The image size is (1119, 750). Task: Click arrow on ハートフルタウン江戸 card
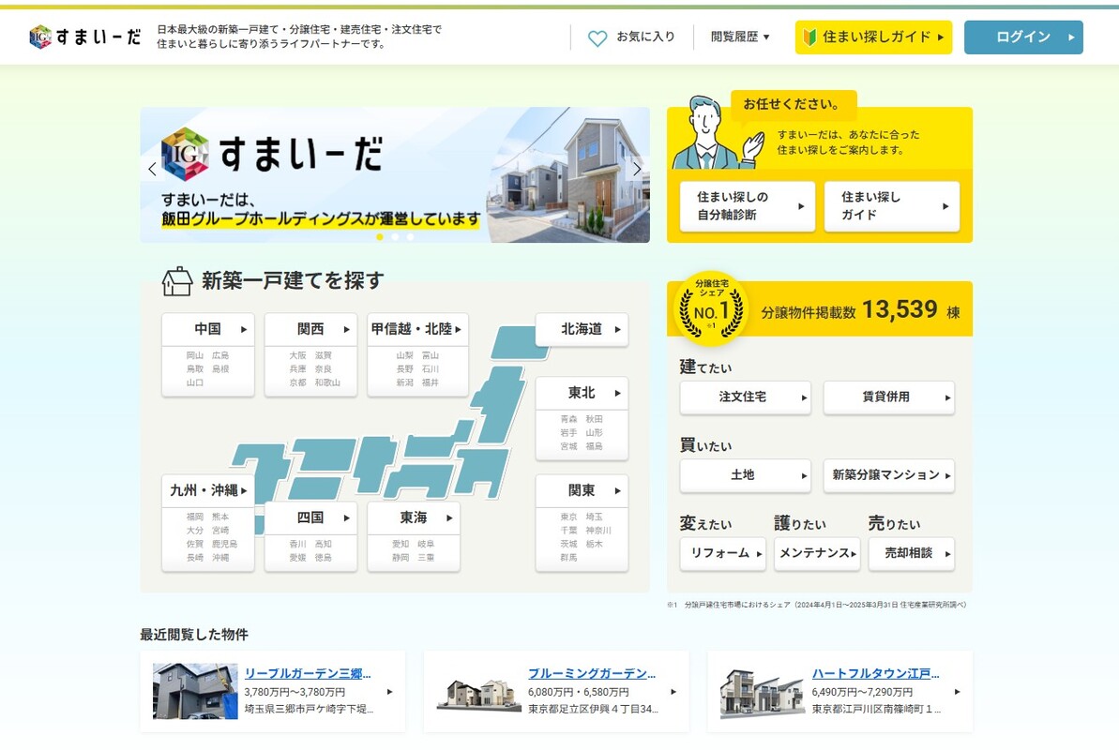[958, 692]
